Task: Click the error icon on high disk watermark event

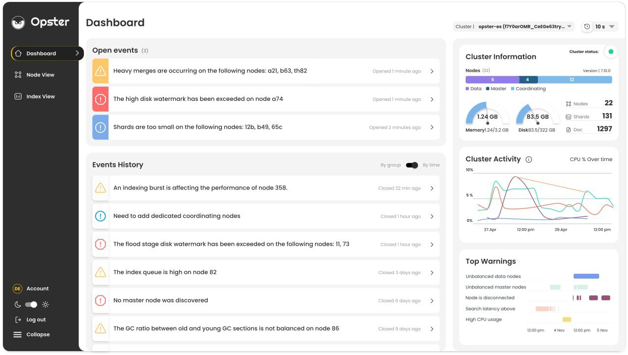Action: 101,99
